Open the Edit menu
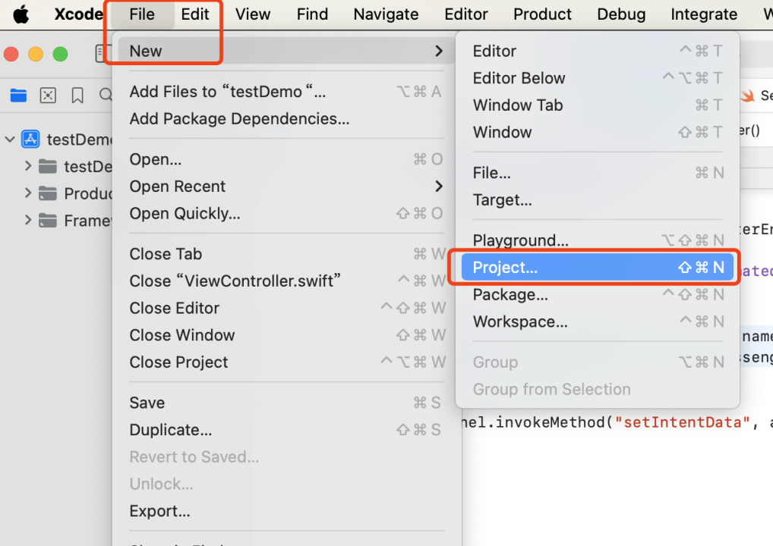773x546 pixels. pos(195,14)
